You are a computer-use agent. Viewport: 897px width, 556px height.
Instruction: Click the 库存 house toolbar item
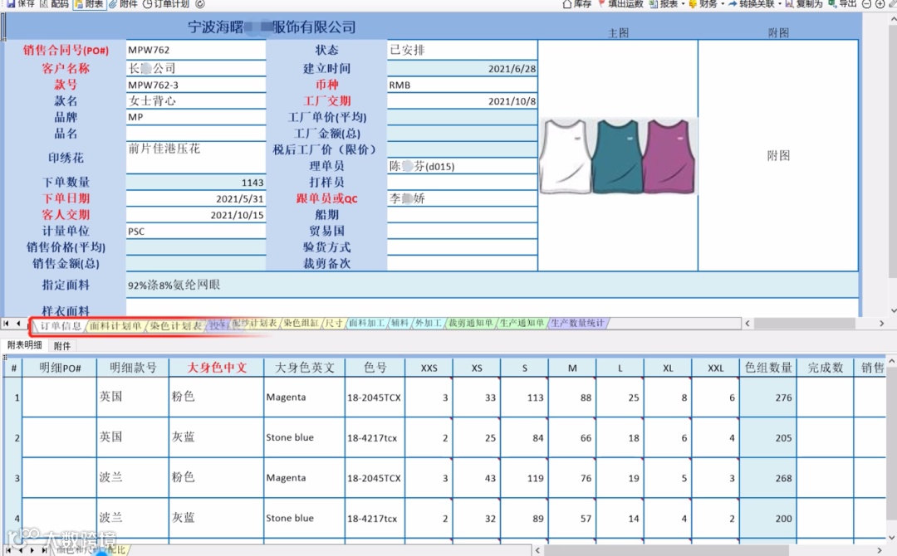pyautogui.click(x=576, y=3)
